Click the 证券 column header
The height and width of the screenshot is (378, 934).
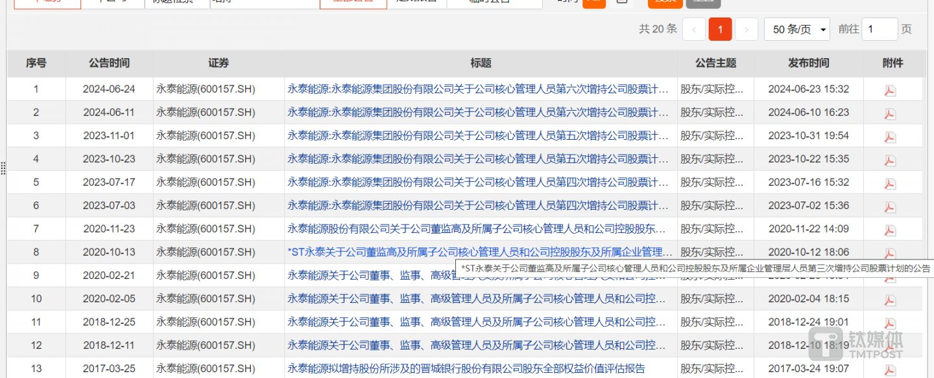pos(219,63)
